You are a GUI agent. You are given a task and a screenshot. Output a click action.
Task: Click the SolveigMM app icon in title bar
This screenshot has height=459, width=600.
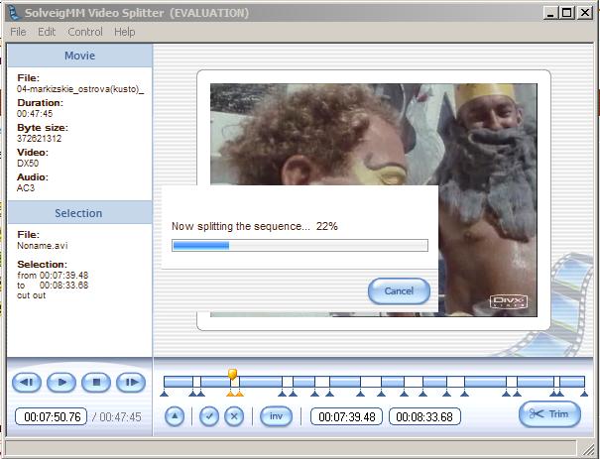14,12
